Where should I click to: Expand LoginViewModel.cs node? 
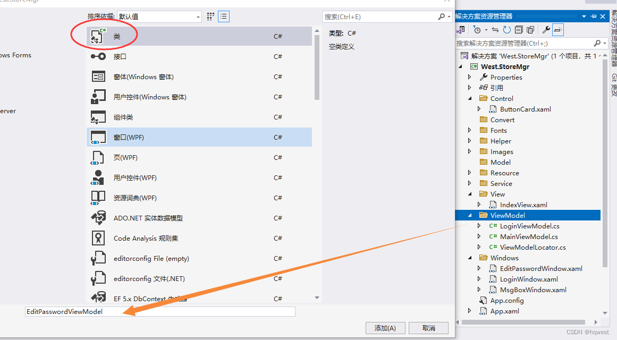[x=479, y=226]
